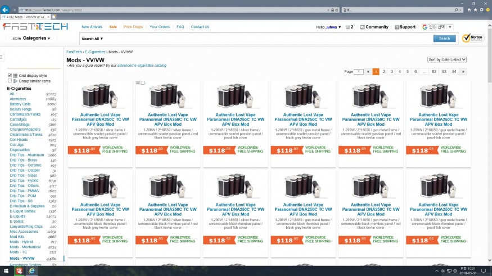Click the browser back arrow button
The image size is (492, 276).
click(6, 10)
